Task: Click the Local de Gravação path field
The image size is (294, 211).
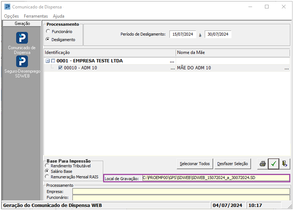Action: [216, 178]
